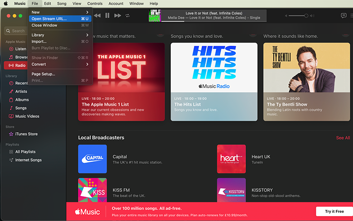Open the Heart UK station logo
Image resolution: width=353 pixels, height=221 pixels.
[x=231, y=159]
